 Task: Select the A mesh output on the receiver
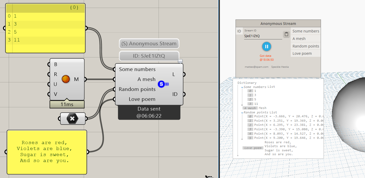click(x=306, y=39)
